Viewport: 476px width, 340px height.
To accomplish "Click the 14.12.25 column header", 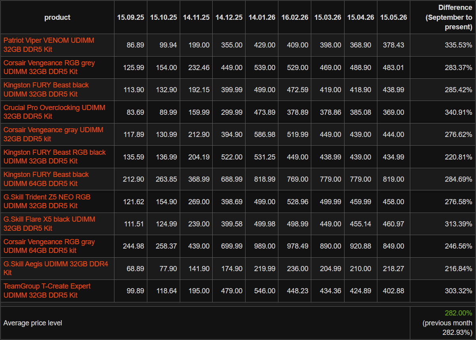I will pos(229,17).
